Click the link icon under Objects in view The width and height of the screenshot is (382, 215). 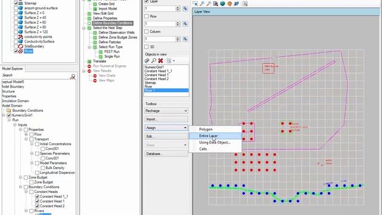(x=147, y=60)
